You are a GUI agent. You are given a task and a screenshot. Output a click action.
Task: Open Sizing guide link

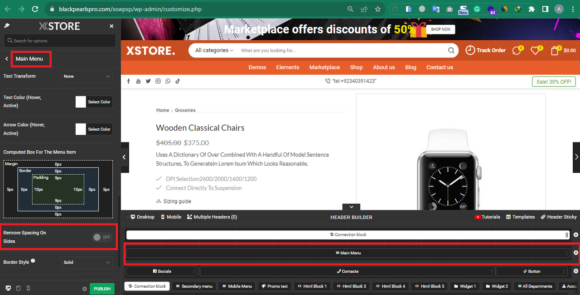tap(173, 201)
